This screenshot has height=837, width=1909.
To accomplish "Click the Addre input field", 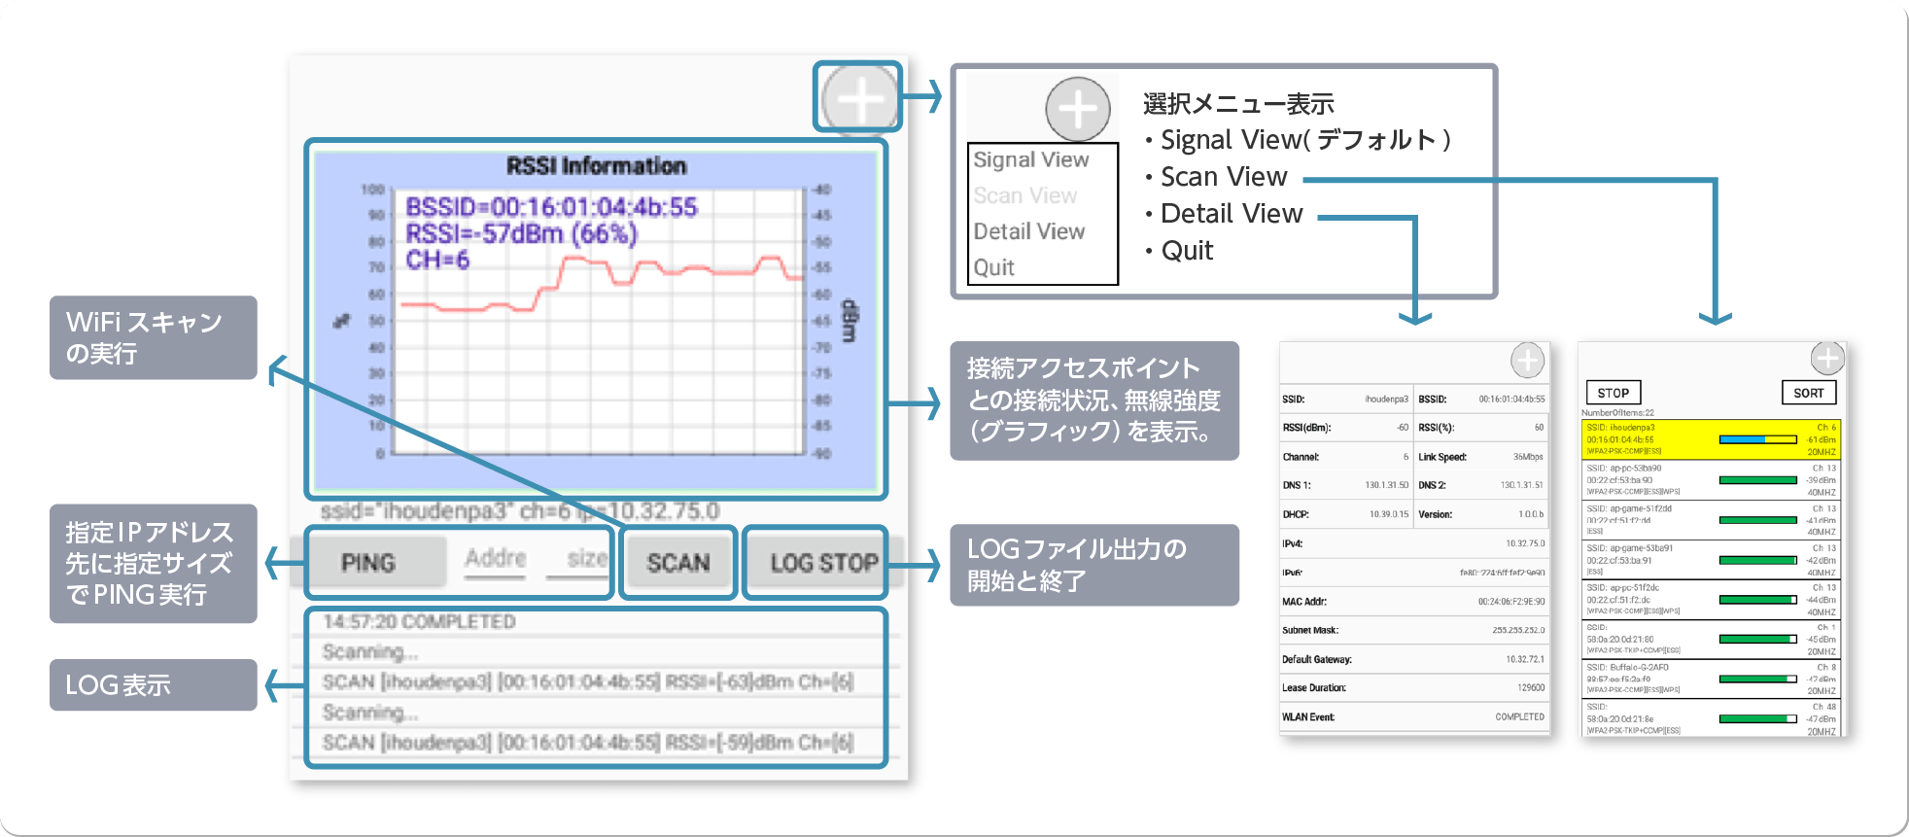I will tap(495, 559).
